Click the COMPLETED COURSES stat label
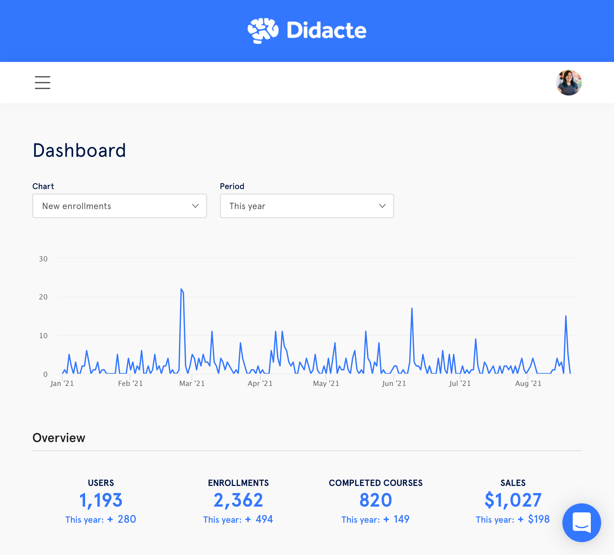614x555 pixels. coord(376,483)
